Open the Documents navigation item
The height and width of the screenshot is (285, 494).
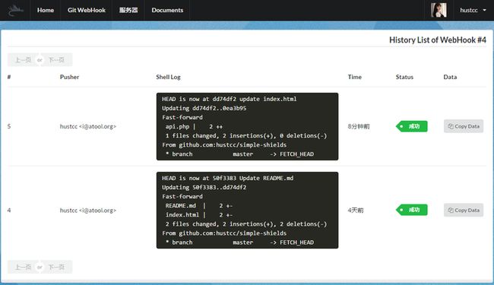pyautogui.click(x=167, y=10)
